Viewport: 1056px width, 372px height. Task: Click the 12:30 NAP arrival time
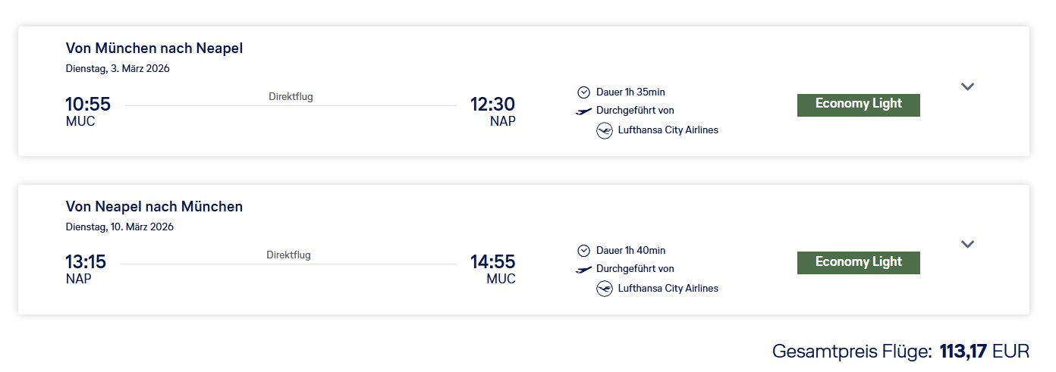click(x=492, y=111)
